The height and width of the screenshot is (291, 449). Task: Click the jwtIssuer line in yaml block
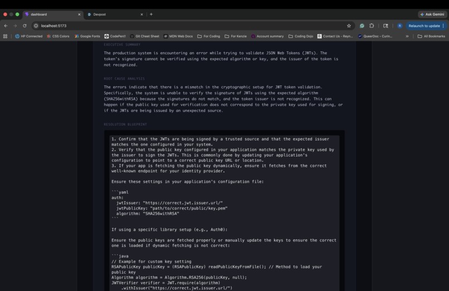pyautogui.click(x=169, y=203)
